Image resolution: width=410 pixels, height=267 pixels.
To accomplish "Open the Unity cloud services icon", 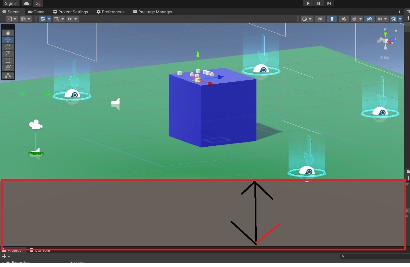I will (26, 3).
